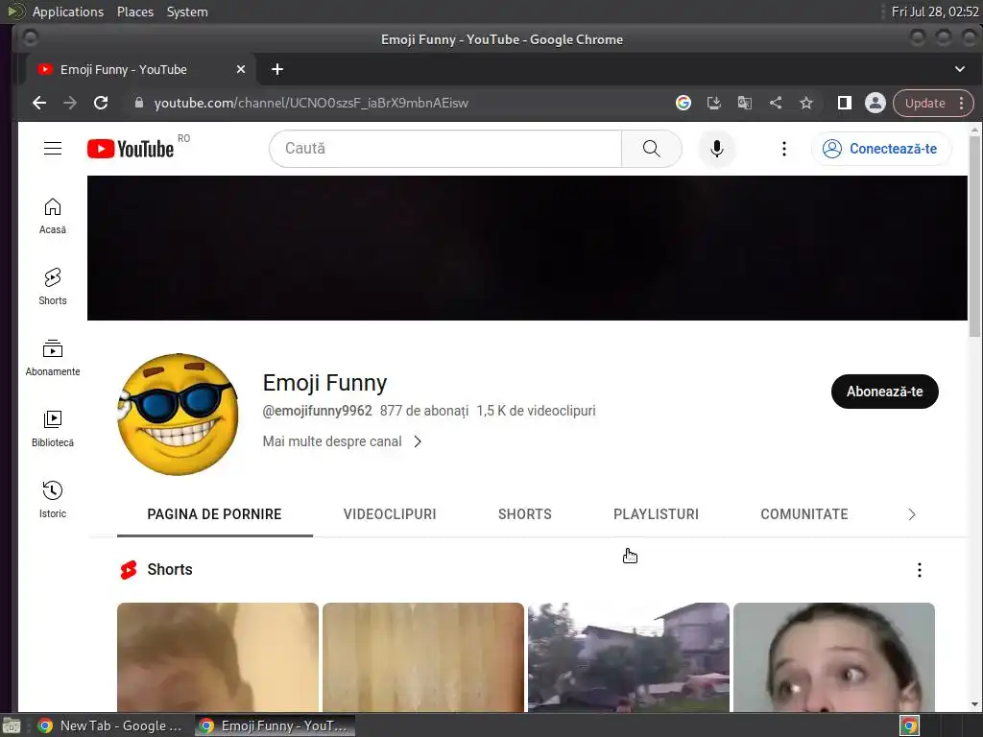Open YouTube settings three-dot menu

[x=783, y=149]
